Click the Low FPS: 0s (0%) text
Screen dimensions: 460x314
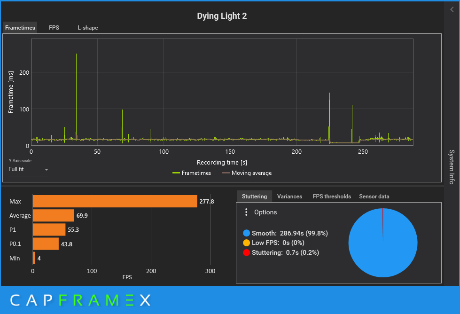(x=278, y=243)
